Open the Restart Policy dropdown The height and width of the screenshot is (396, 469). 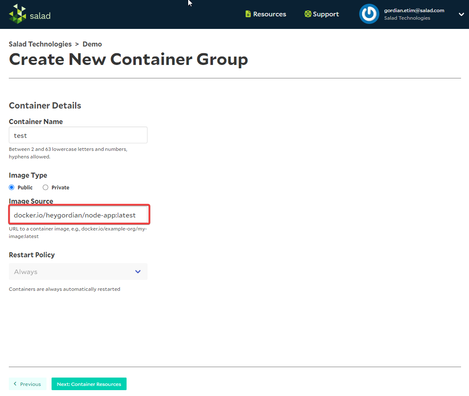click(x=78, y=272)
